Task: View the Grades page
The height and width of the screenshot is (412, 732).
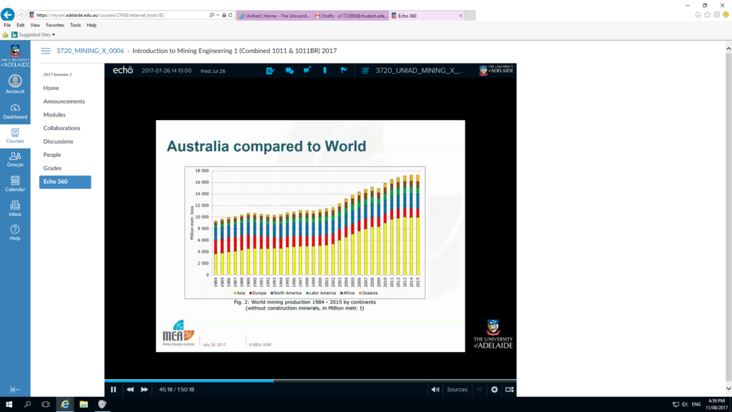Action: click(52, 168)
